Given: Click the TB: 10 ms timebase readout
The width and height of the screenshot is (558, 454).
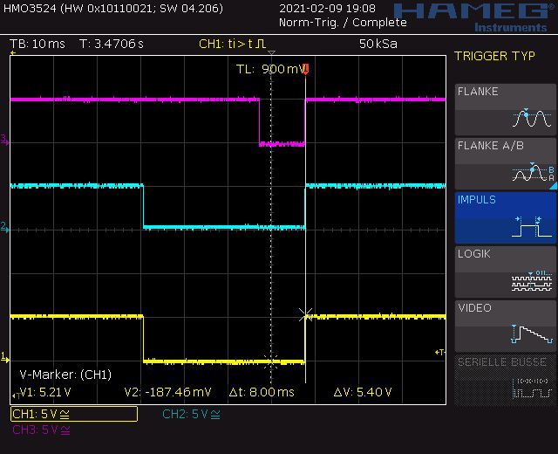Looking at the screenshot, I should [37, 44].
